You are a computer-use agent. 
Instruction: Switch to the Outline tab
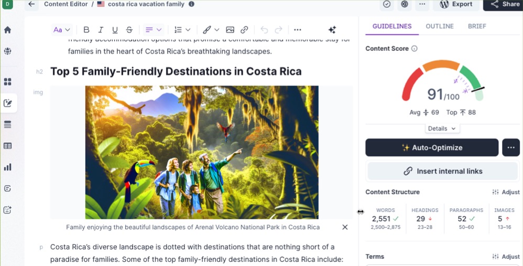(439, 26)
